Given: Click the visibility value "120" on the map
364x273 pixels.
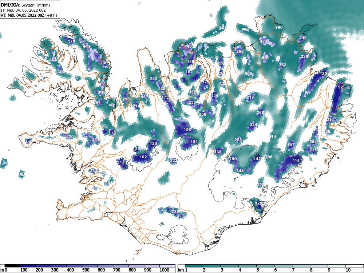Looking at the screenshot, I should pos(153,143).
